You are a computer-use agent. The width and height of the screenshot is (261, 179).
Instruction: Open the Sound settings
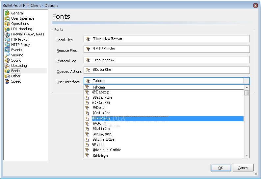click(x=16, y=60)
